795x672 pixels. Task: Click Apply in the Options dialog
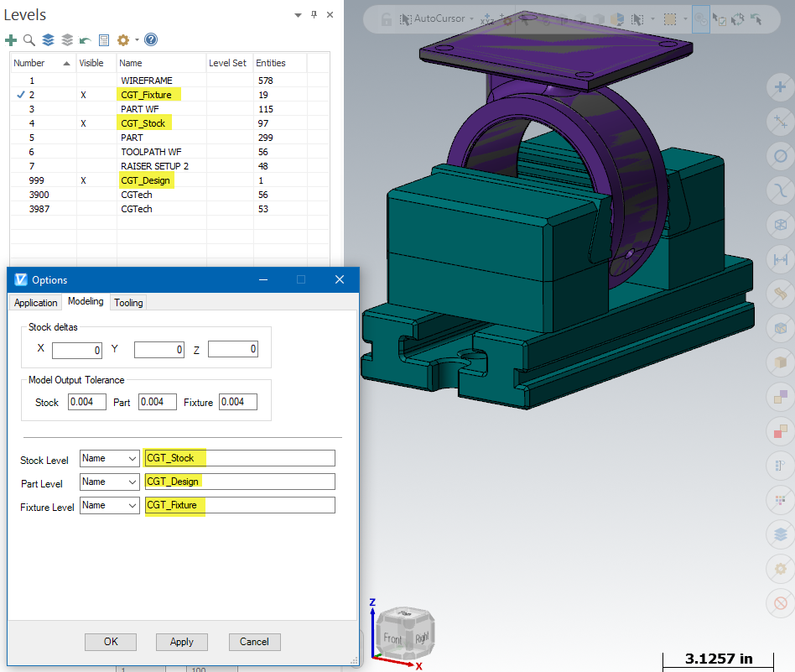pyautogui.click(x=181, y=642)
